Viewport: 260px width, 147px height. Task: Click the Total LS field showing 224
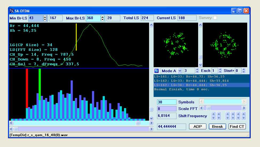[147, 18]
